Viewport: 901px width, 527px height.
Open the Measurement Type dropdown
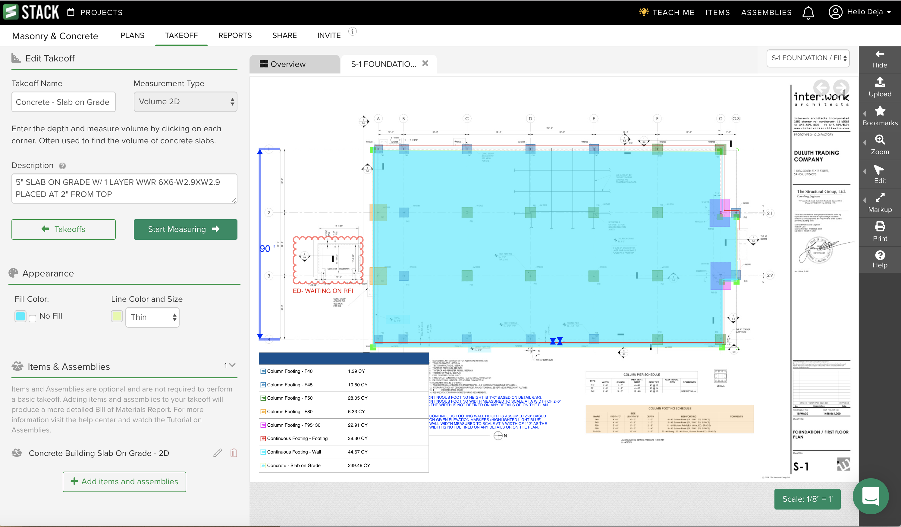(x=185, y=101)
